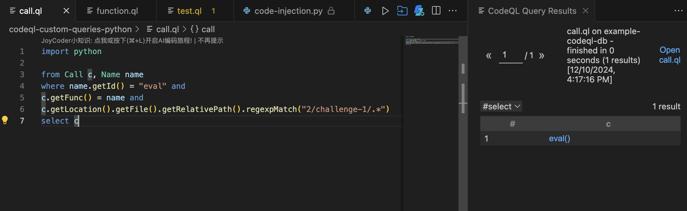Switch to the test.ql tab
Viewport: 687px width, 211px height.
click(189, 11)
